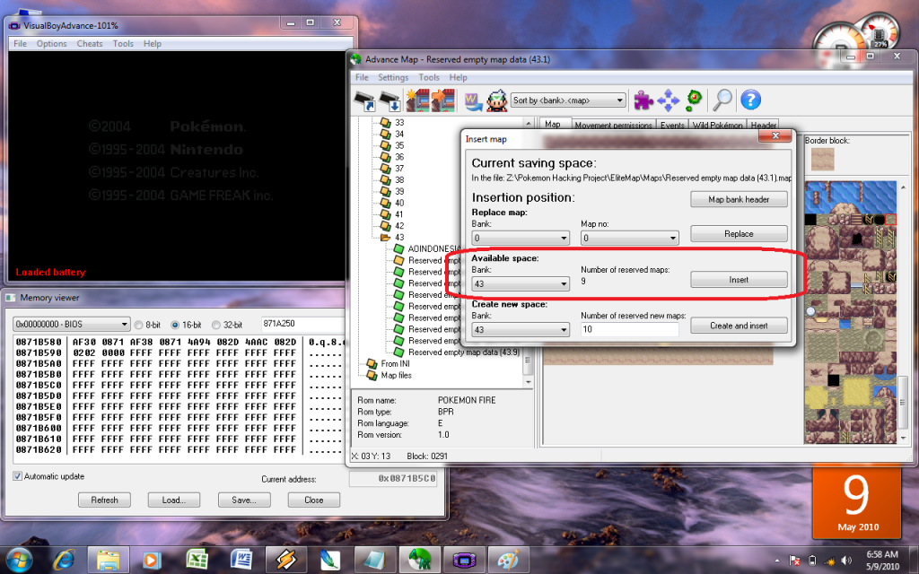The width and height of the screenshot is (919, 574).
Task: Open help with the blue question mark icon
Action: [x=750, y=100]
